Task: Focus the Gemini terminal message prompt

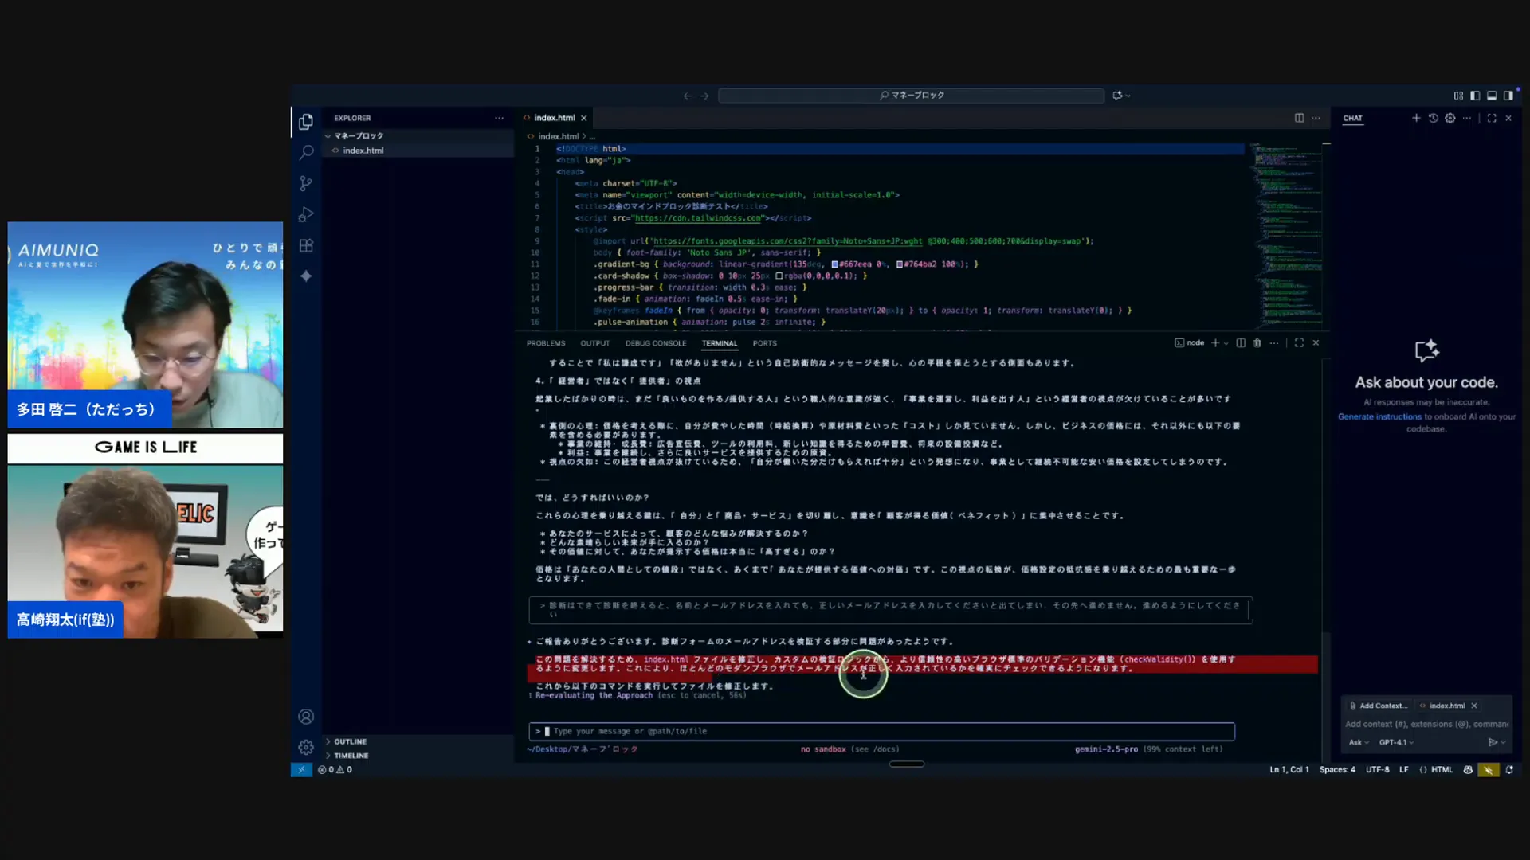Action: point(881,731)
